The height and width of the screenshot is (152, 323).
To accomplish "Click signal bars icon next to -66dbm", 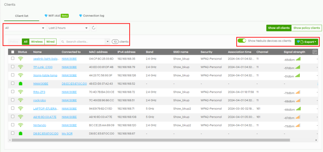I will click(x=298, y=108).
